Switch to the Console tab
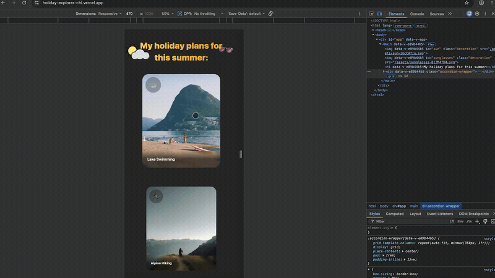 pos(416,14)
